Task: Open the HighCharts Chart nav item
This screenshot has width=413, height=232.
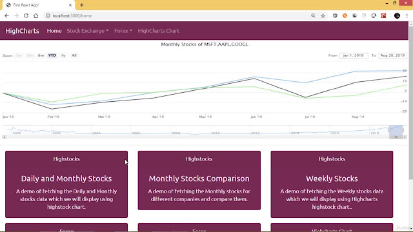Action: (x=158, y=31)
